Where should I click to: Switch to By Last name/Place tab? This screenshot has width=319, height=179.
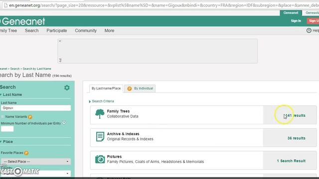coord(106,89)
